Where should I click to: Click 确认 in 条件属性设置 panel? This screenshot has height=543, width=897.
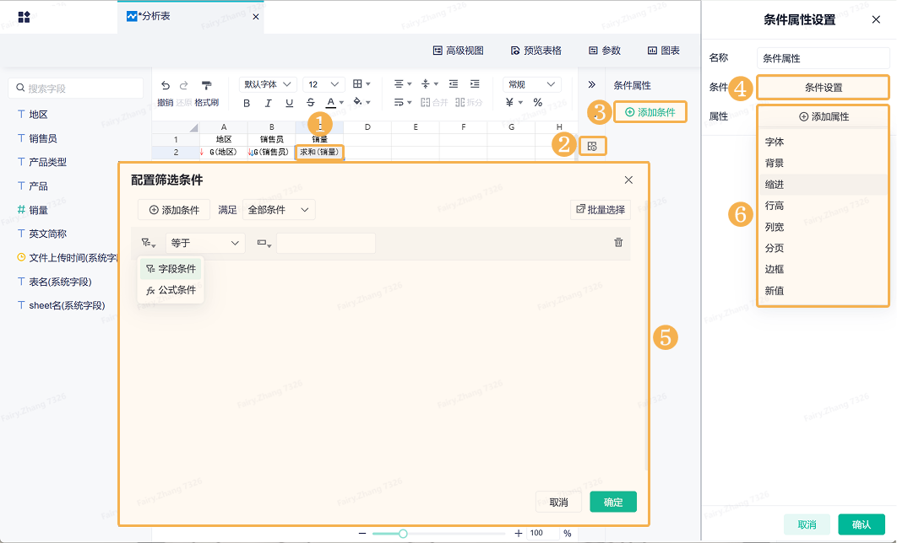861,524
